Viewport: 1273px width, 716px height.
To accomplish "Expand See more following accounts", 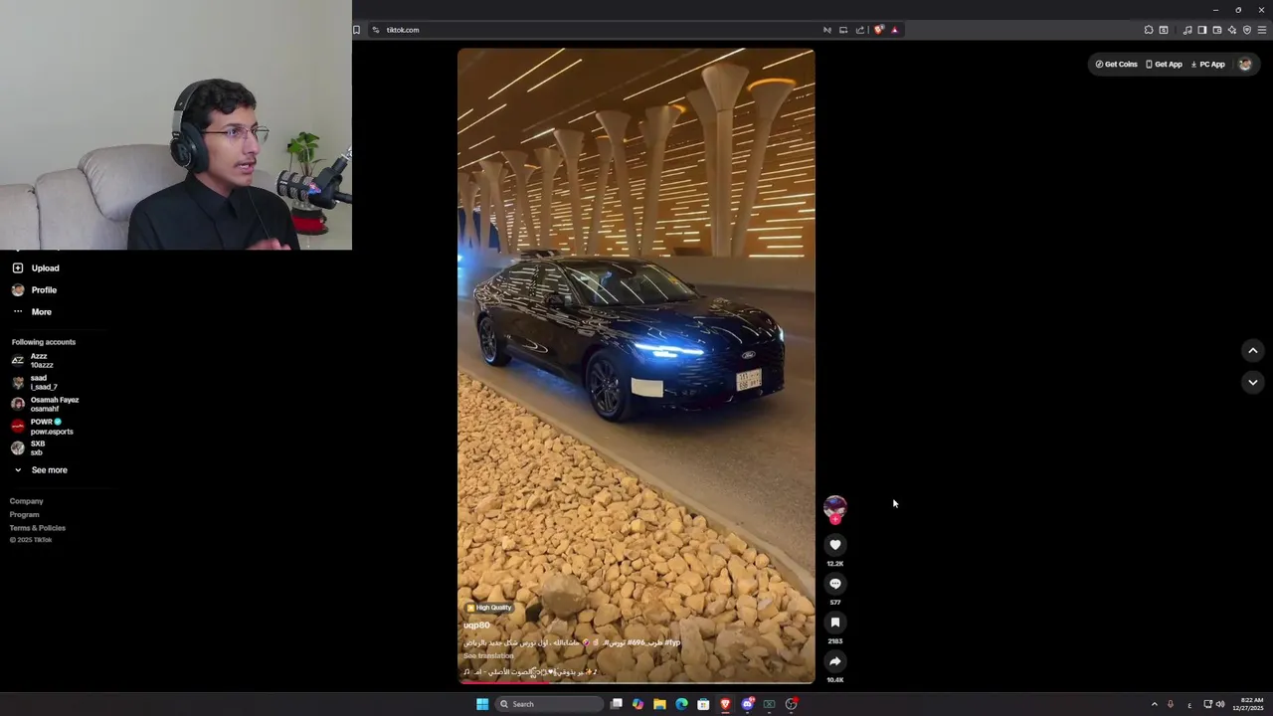I will coord(40,470).
